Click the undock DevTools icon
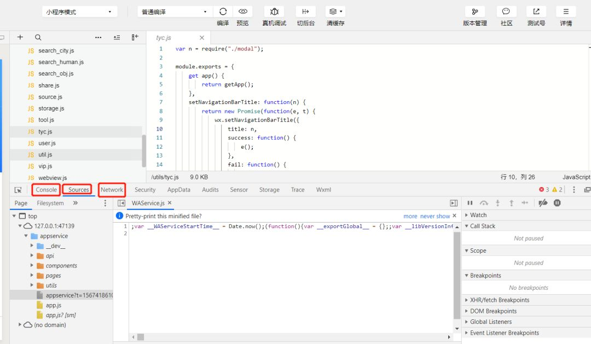Viewport: 591px width, 344px height. tap(587, 190)
